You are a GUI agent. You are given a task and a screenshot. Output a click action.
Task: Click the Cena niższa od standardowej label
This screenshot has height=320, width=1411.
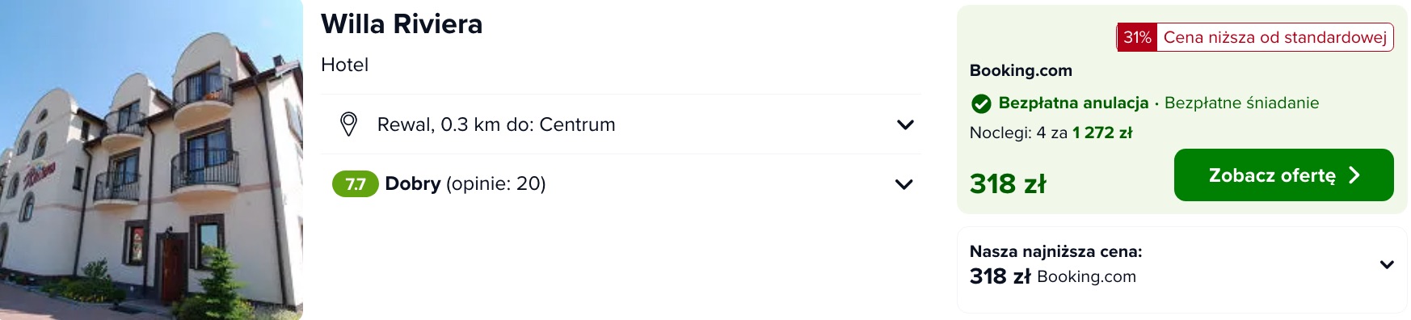[x=1275, y=37]
